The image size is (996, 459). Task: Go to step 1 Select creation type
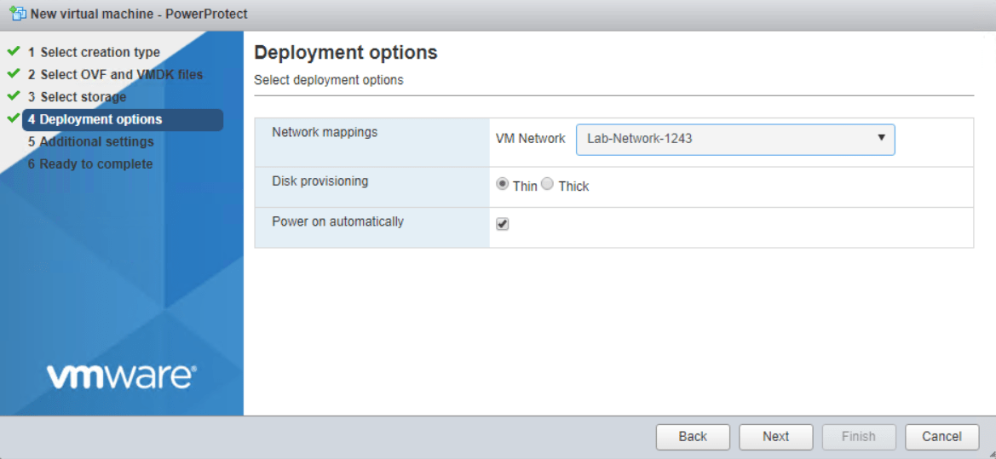[100, 53]
